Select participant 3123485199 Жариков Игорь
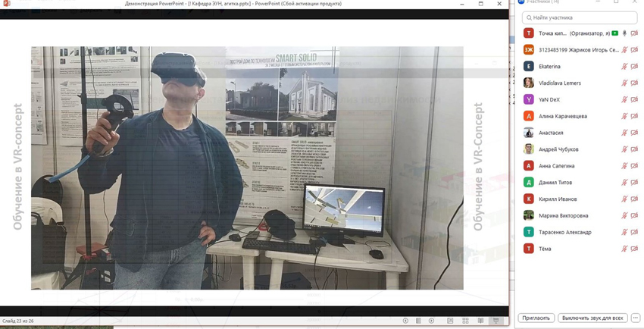644x329 pixels. click(x=580, y=50)
